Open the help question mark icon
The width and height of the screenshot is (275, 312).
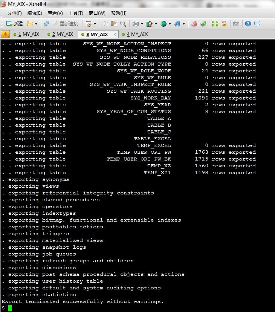pyautogui.click(x=248, y=23)
